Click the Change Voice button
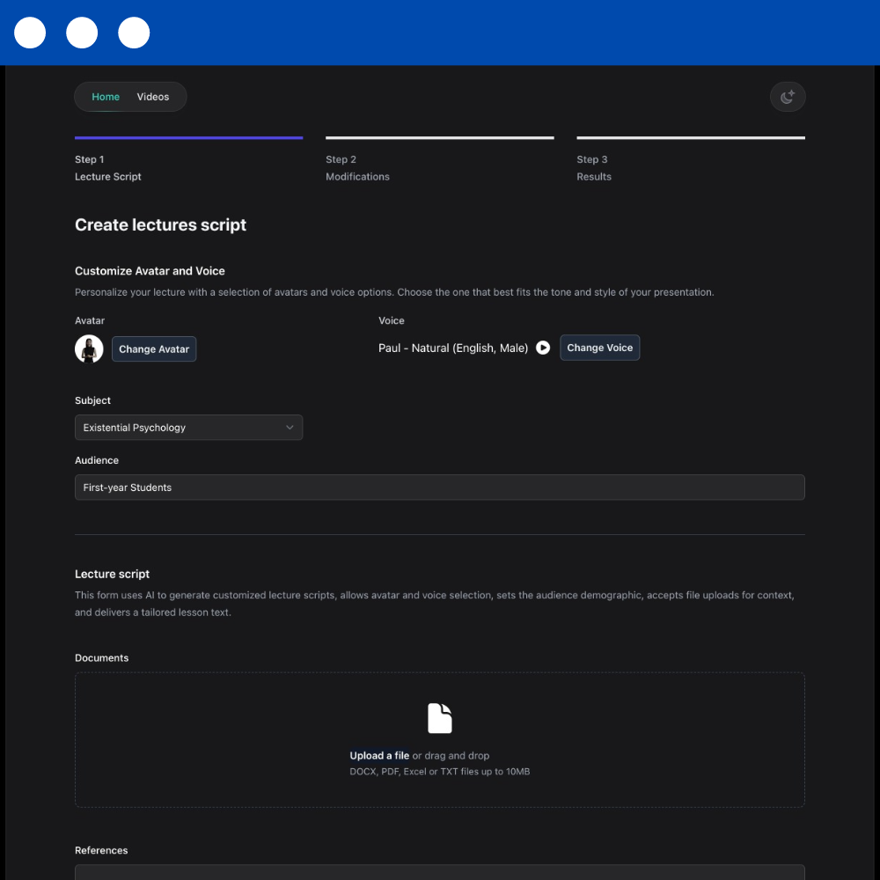The width and height of the screenshot is (880, 880). [599, 348]
